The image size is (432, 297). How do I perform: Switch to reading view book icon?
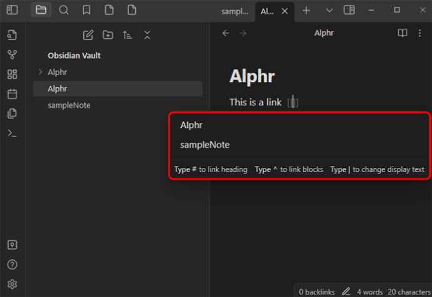click(x=402, y=33)
